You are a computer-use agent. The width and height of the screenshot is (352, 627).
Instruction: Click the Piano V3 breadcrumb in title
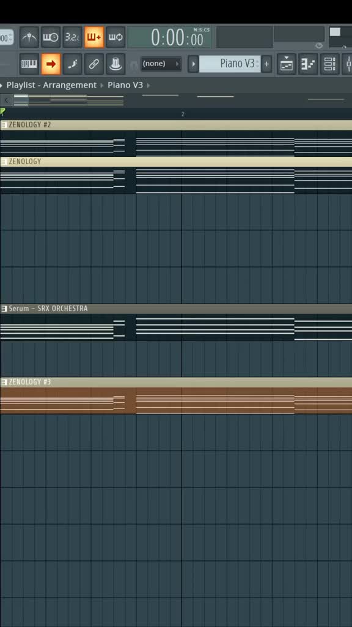pyautogui.click(x=125, y=85)
